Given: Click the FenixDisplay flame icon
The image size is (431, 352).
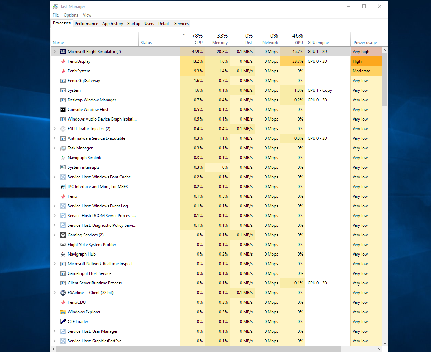Looking at the screenshot, I should point(63,61).
